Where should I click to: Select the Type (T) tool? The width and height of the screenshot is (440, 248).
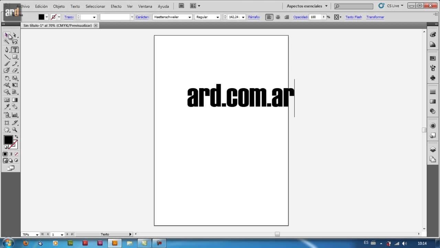tap(15, 50)
